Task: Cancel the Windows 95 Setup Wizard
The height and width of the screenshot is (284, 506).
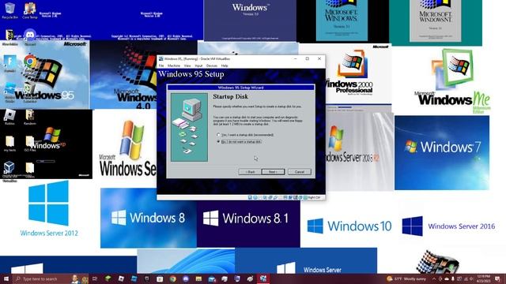Action: point(300,172)
